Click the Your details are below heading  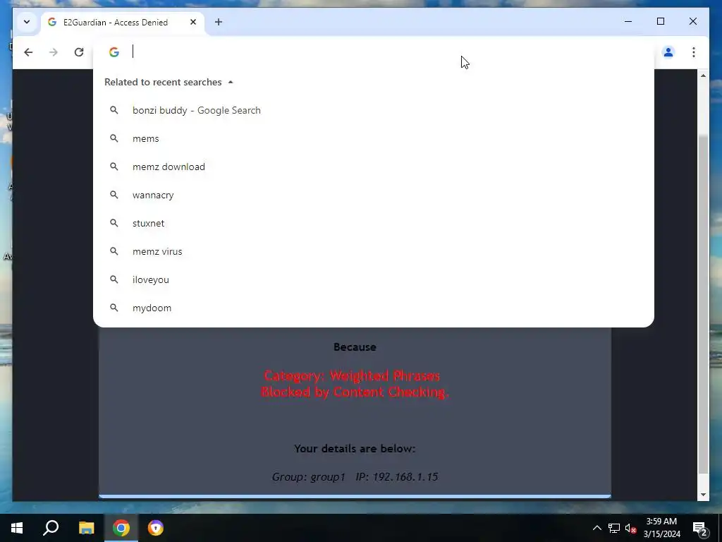(355, 448)
